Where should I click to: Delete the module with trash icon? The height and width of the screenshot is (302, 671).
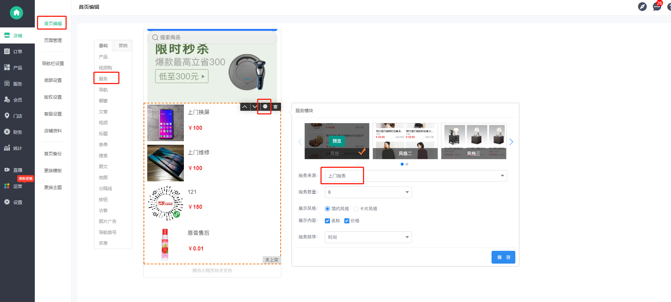click(275, 107)
